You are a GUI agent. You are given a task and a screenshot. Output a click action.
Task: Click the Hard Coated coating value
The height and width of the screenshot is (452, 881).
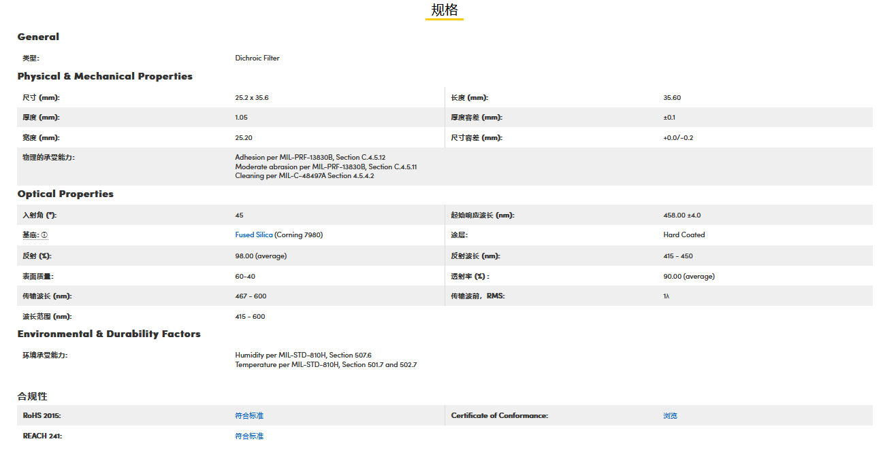(684, 235)
